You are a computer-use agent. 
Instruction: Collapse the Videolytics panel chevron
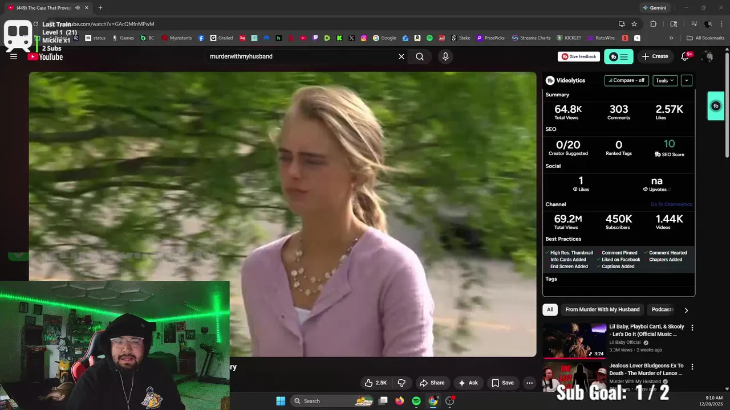pos(687,80)
